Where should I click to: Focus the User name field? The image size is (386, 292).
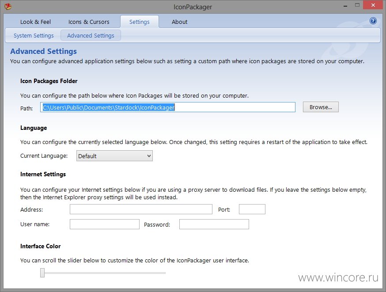coord(105,224)
